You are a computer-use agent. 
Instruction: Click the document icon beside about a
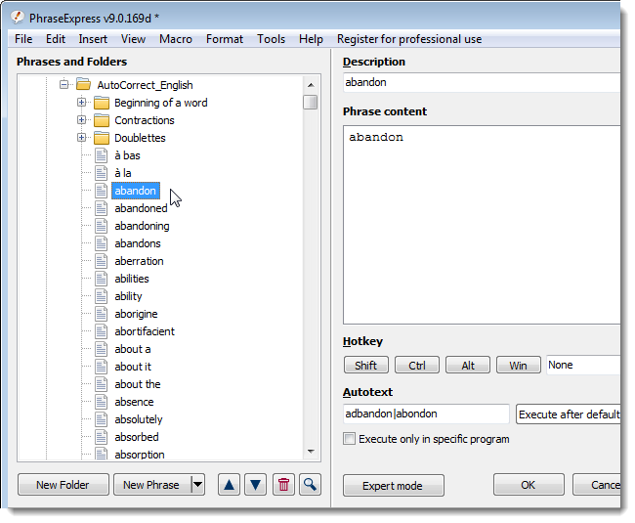click(102, 349)
